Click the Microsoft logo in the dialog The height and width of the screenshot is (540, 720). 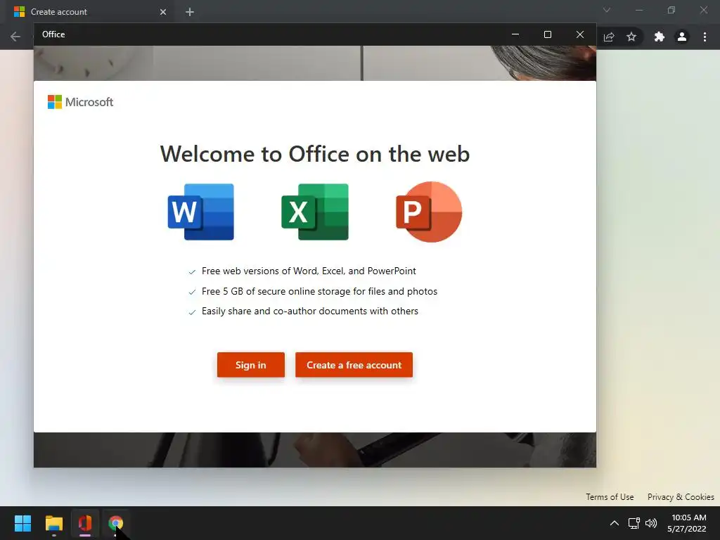coord(80,102)
